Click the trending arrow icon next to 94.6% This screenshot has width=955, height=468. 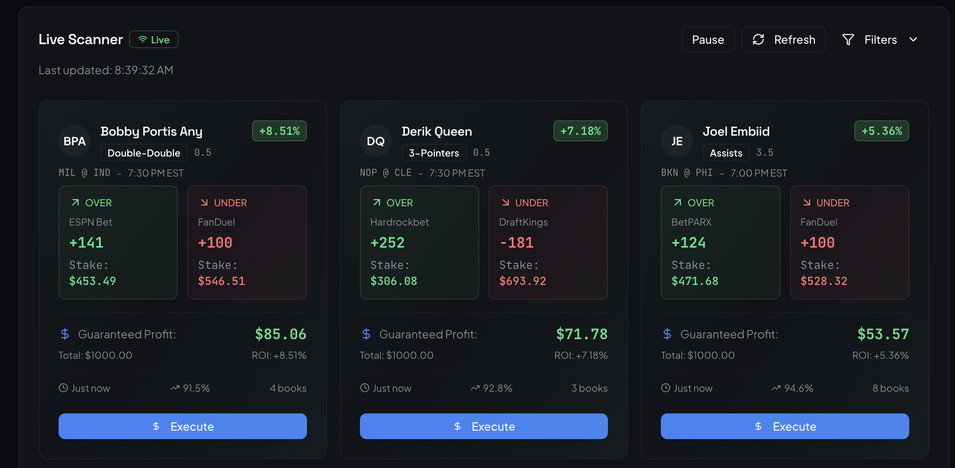[x=776, y=388]
